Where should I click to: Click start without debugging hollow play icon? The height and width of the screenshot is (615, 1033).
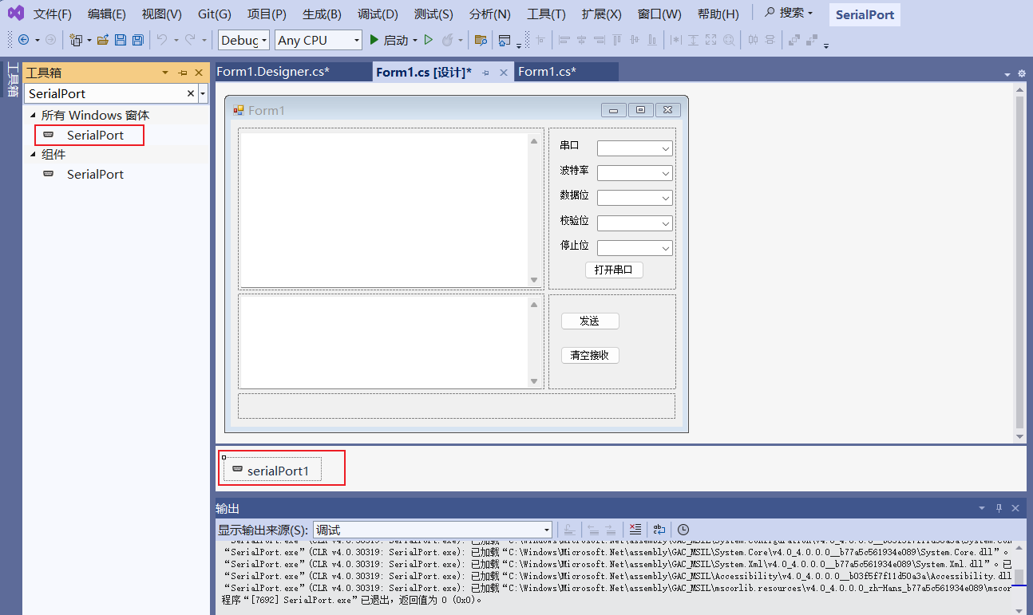pyautogui.click(x=429, y=40)
